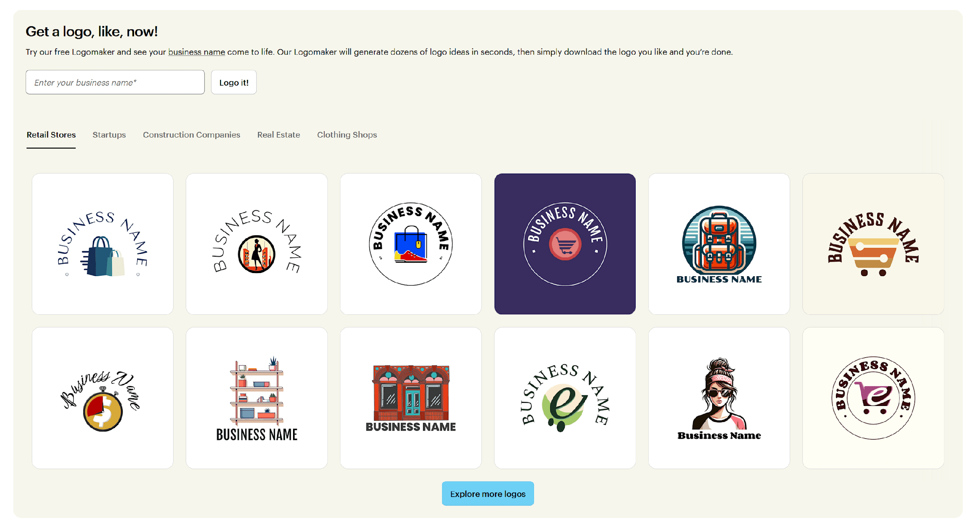View Real Estate logo examples
The height and width of the screenshot is (532, 978).
(279, 134)
